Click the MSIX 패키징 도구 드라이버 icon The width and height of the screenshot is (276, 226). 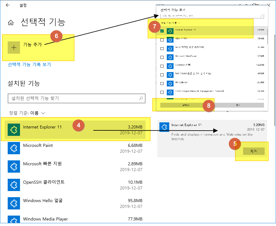click(170, 49)
